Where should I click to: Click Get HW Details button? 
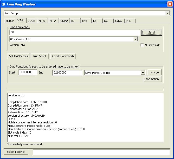(x=18, y=56)
